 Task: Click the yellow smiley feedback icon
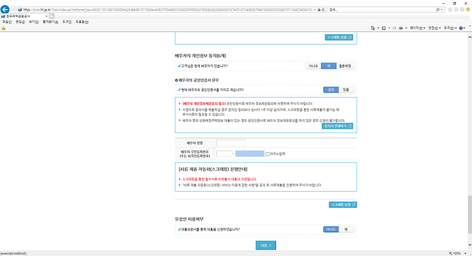(468, 10)
